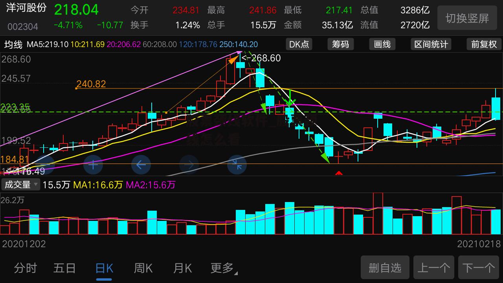503x283 pixels.
Task: Tap the MA5:219.10 label
Action: click(48, 44)
